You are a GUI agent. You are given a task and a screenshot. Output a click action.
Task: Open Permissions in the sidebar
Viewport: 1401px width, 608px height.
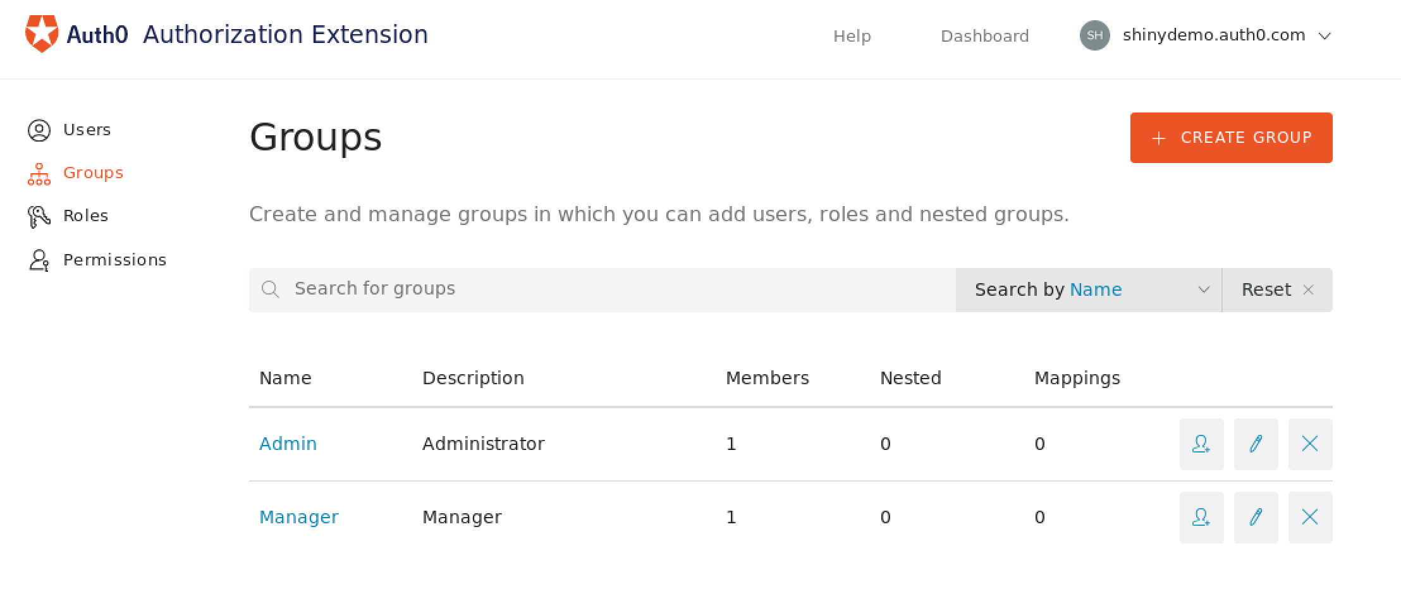click(x=114, y=260)
